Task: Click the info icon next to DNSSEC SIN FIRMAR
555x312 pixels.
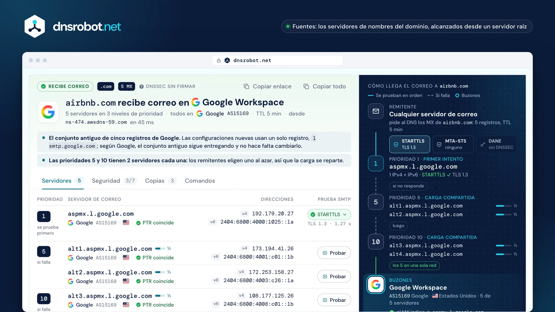Action: tap(142, 87)
